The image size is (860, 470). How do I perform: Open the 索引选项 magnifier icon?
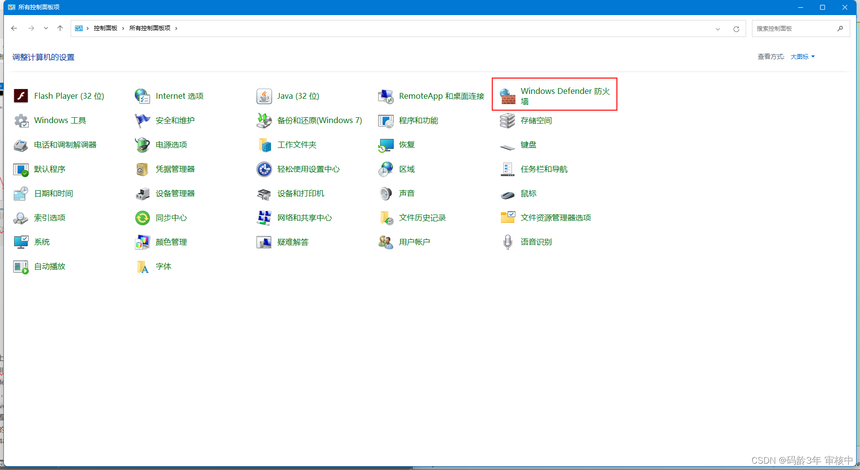(x=21, y=218)
